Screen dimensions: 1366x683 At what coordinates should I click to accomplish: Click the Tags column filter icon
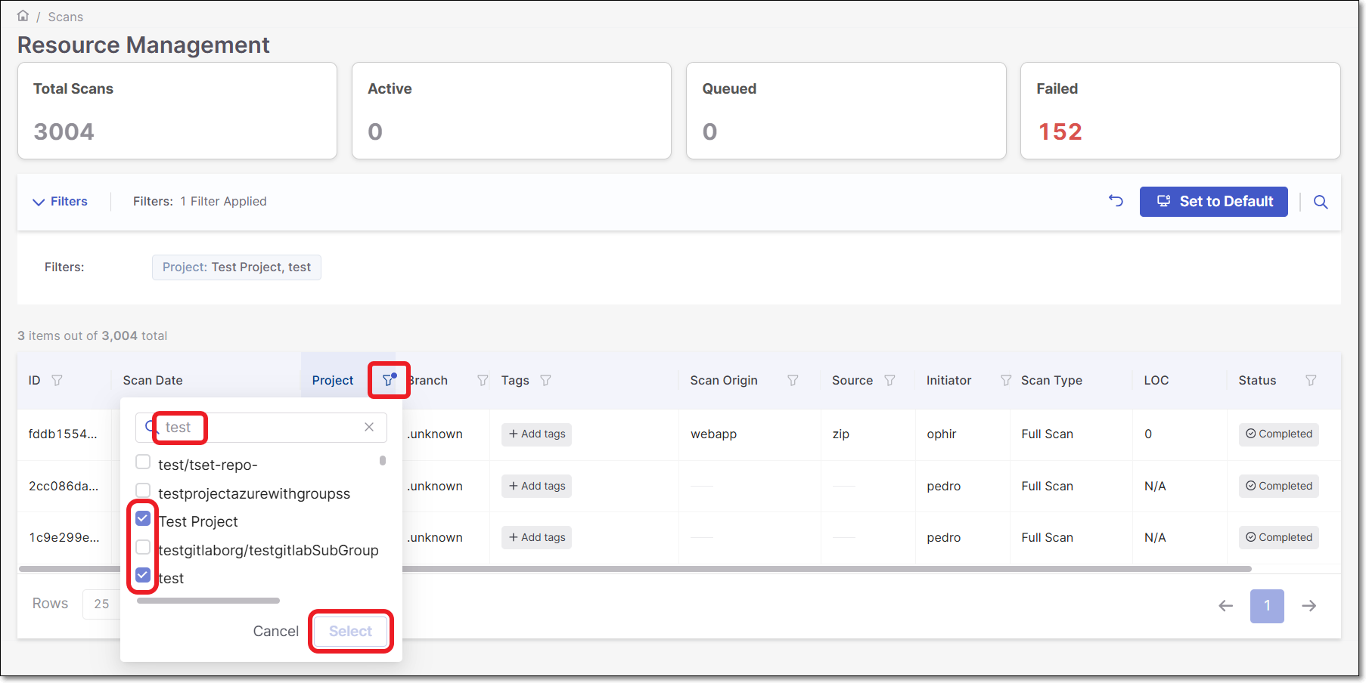(545, 380)
